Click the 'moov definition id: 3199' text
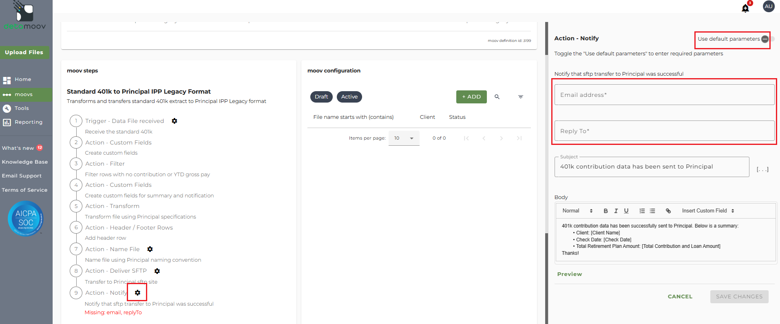The width and height of the screenshot is (780, 324). click(x=509, y=41)
